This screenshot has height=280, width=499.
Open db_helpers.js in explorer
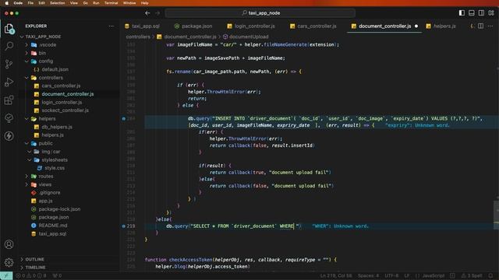(x=57, y=127)
